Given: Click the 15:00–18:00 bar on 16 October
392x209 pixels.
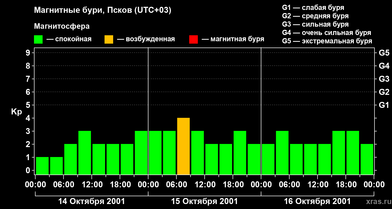Looking at the screenshot, I should [x=339, y=153].
